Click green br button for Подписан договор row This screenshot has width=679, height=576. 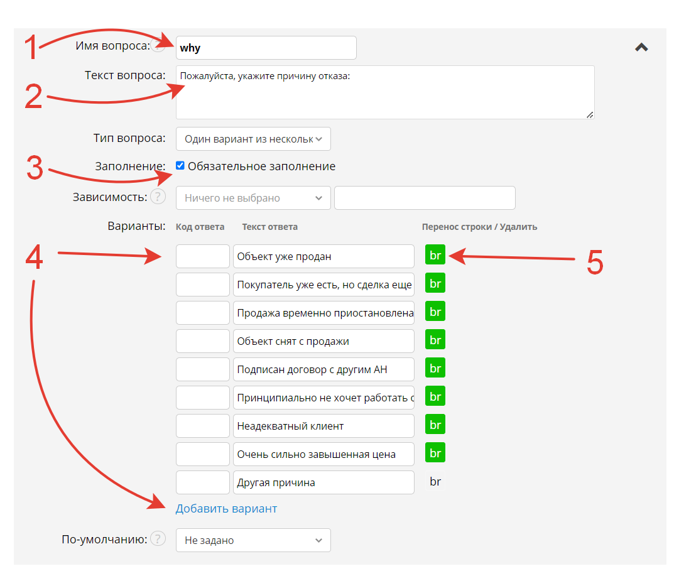click(435, 369)
